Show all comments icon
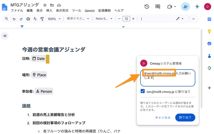This screenshot has width=214, height=134. coord(158,7)
